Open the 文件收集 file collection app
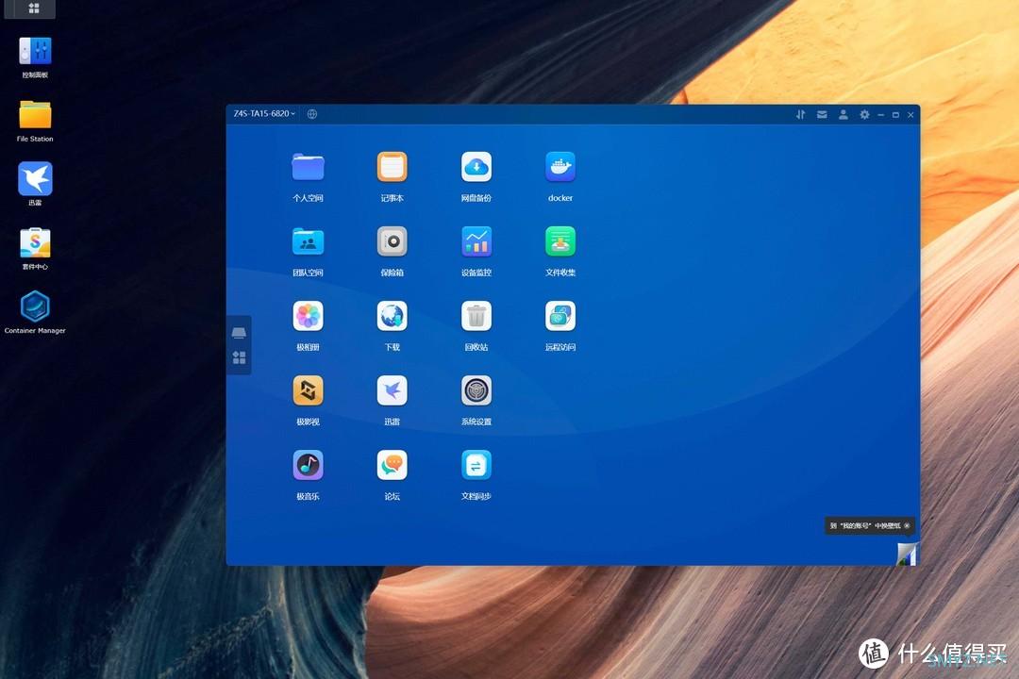The image size is (1019, 679). click(x=560, y=242)
